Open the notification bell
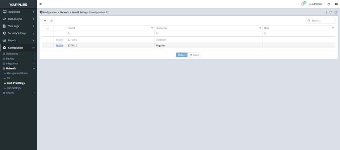Screen dimensions: 340x150 point(303,4)
